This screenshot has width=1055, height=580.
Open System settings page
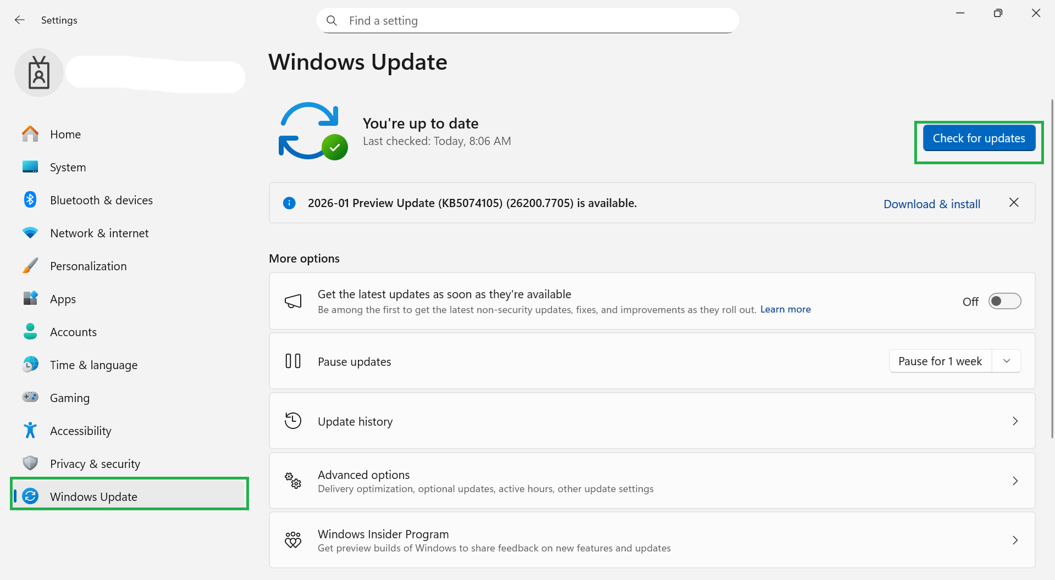pyautogui.click(x=129, y=167)
